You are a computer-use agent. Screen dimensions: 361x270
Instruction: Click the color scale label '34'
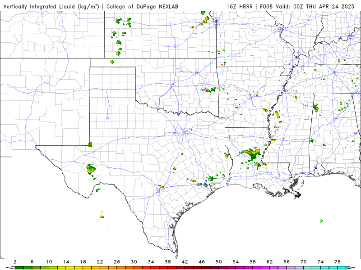pyautogui.click(x=151, y=262)
